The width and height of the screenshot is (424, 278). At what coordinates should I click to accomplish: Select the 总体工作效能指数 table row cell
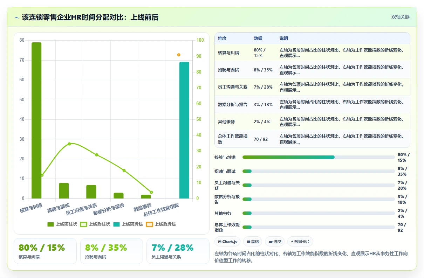[233, 139]
